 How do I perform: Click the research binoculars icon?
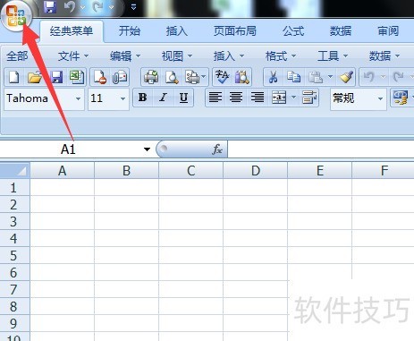coord(241,77)
